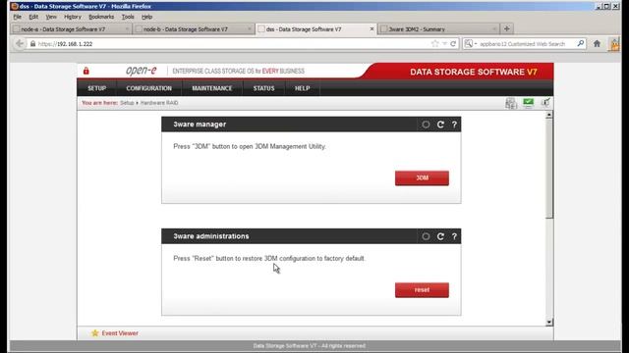Click the page scrollbar down arrow

[x=549, y=323]
